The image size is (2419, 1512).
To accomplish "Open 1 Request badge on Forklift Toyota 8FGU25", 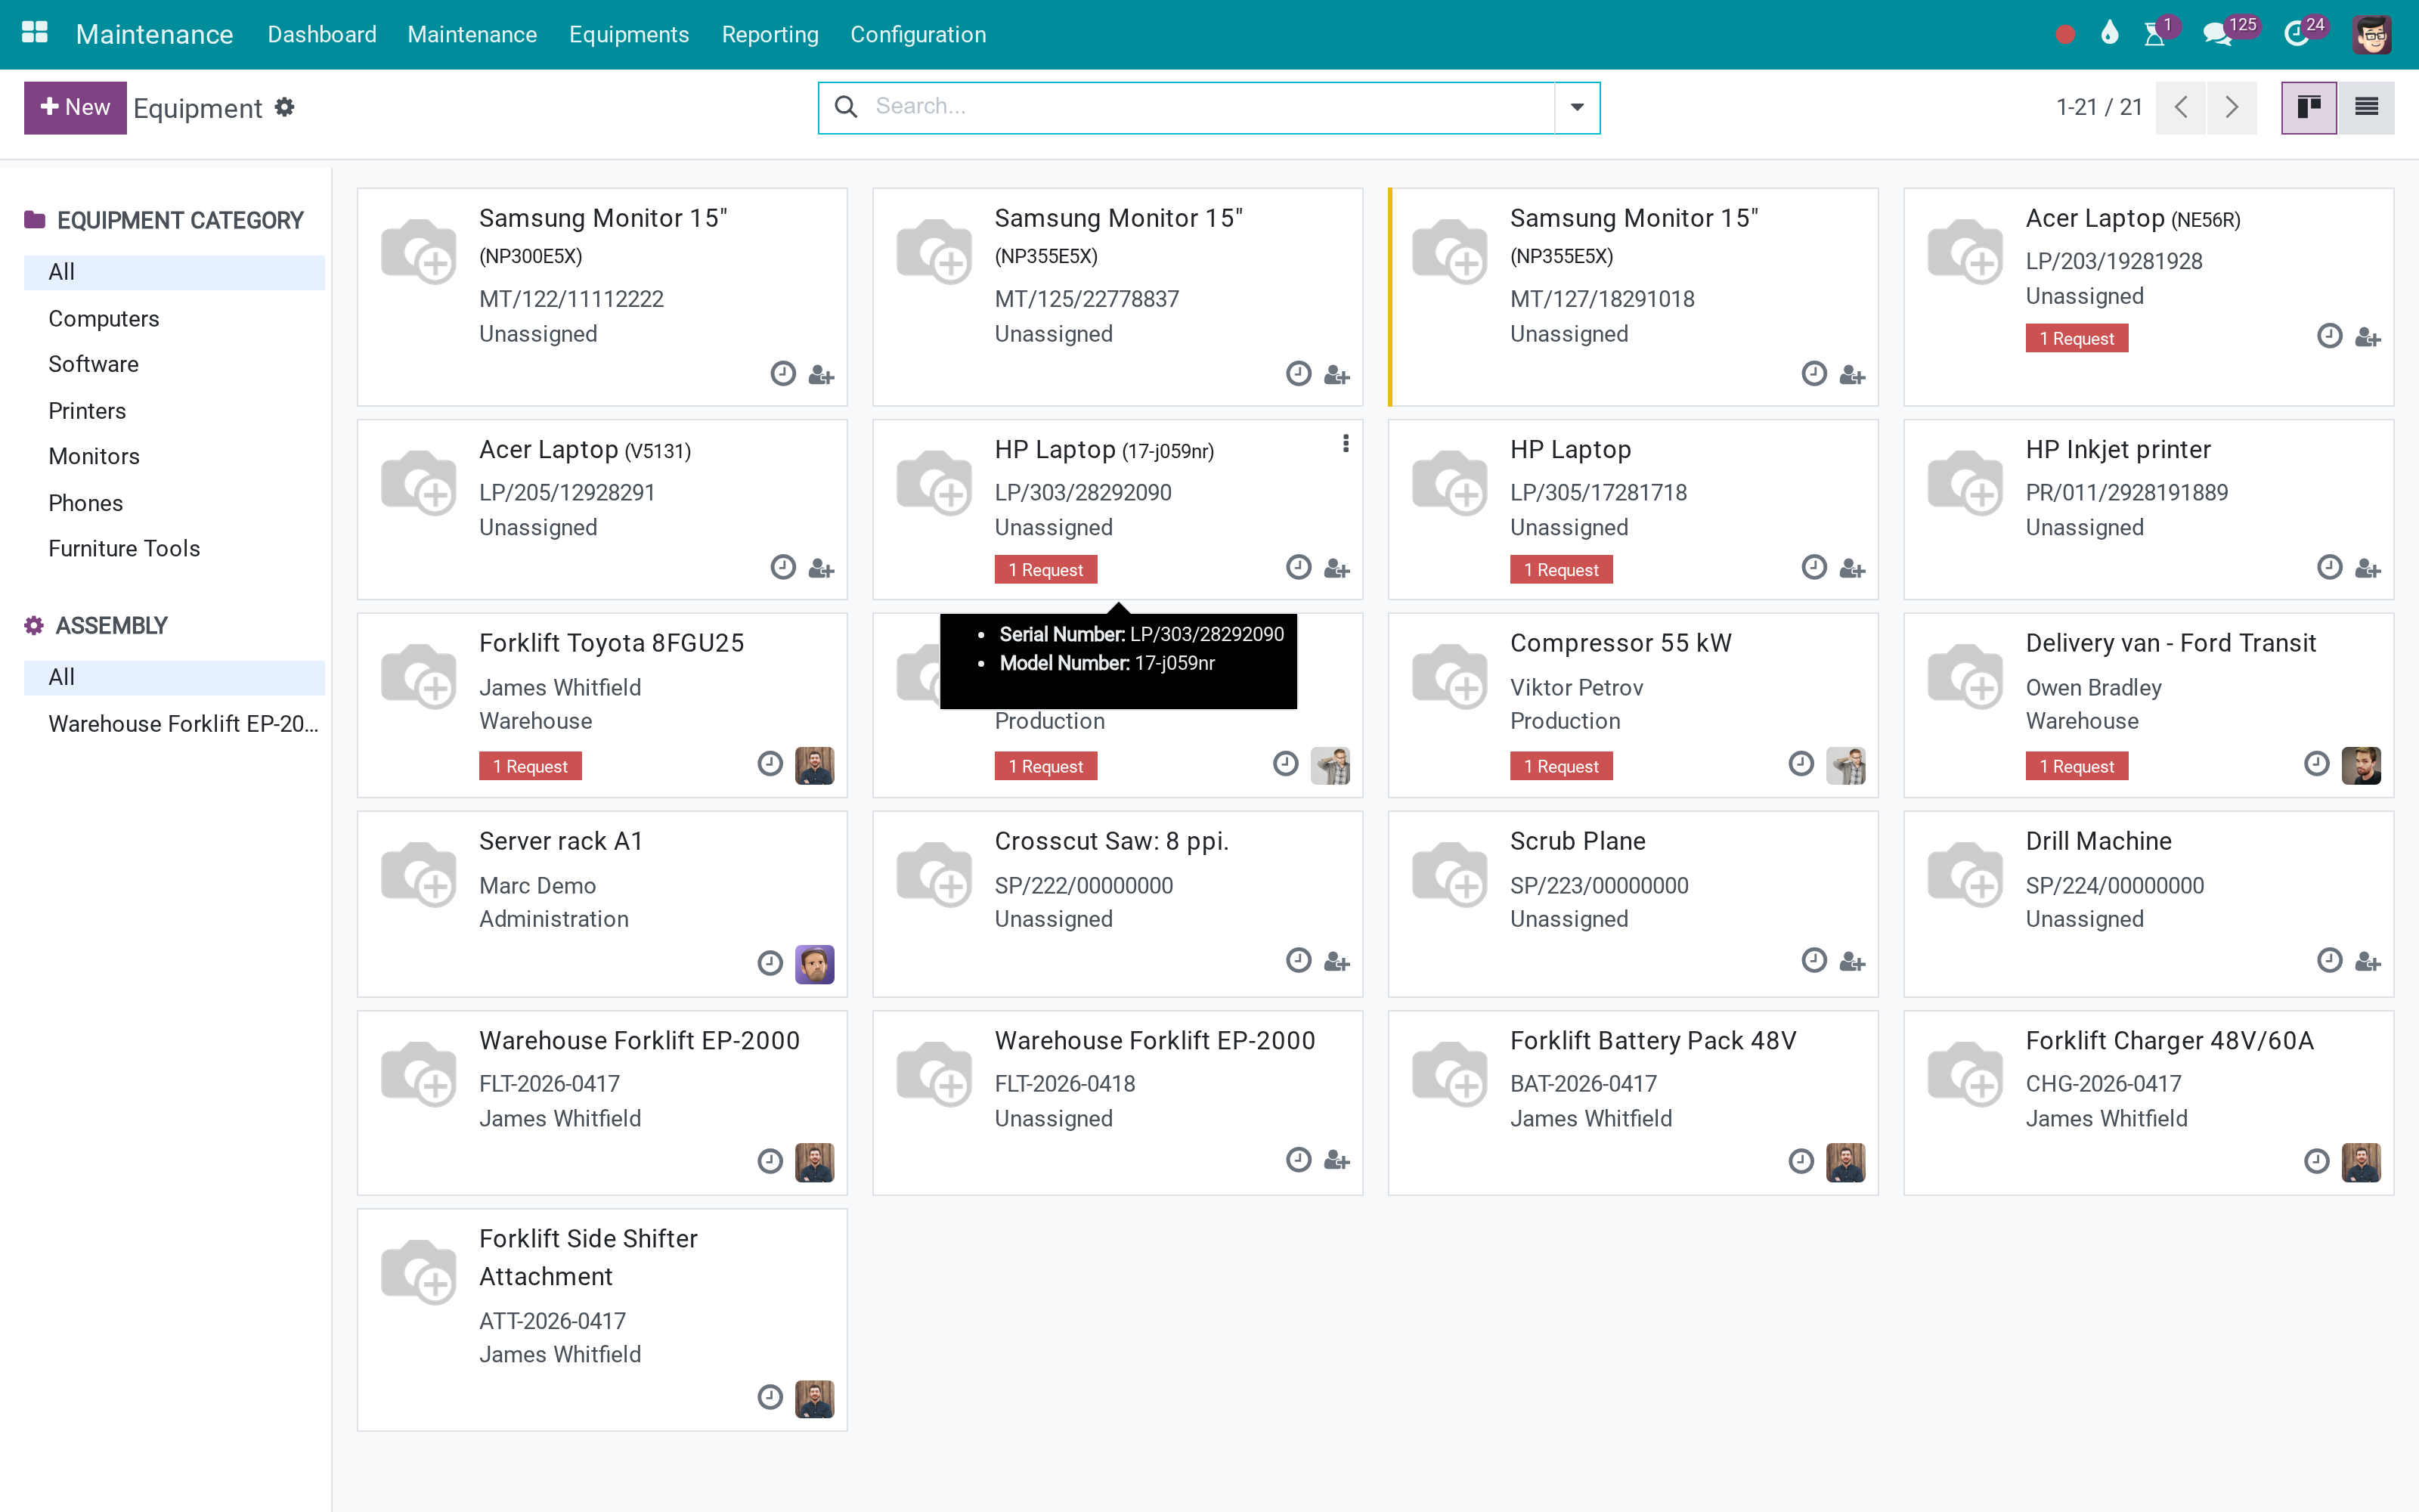I will click(x=530, y=766).
